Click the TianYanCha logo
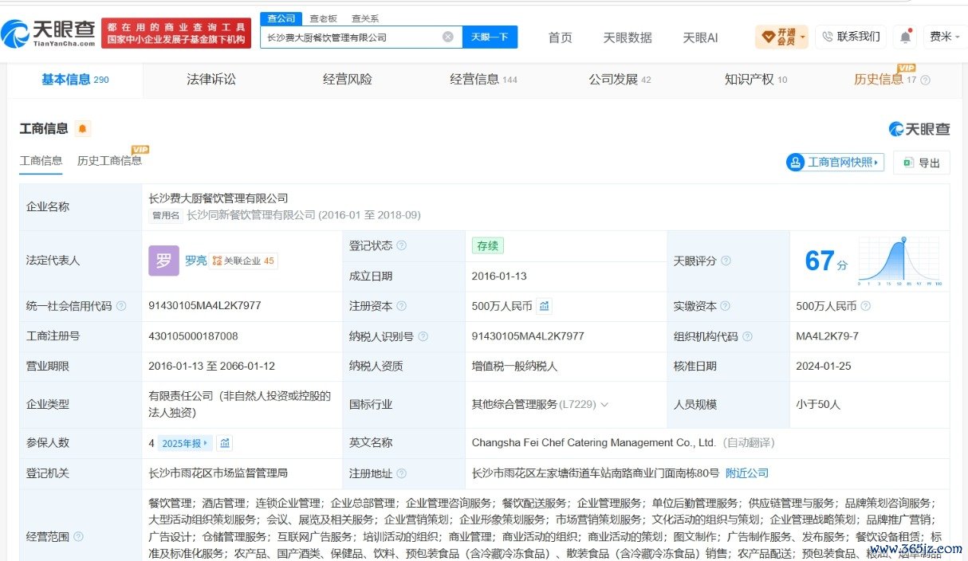The height and width of the screenshot is (561, 968). pyautogui.click(x=48, y=33)
